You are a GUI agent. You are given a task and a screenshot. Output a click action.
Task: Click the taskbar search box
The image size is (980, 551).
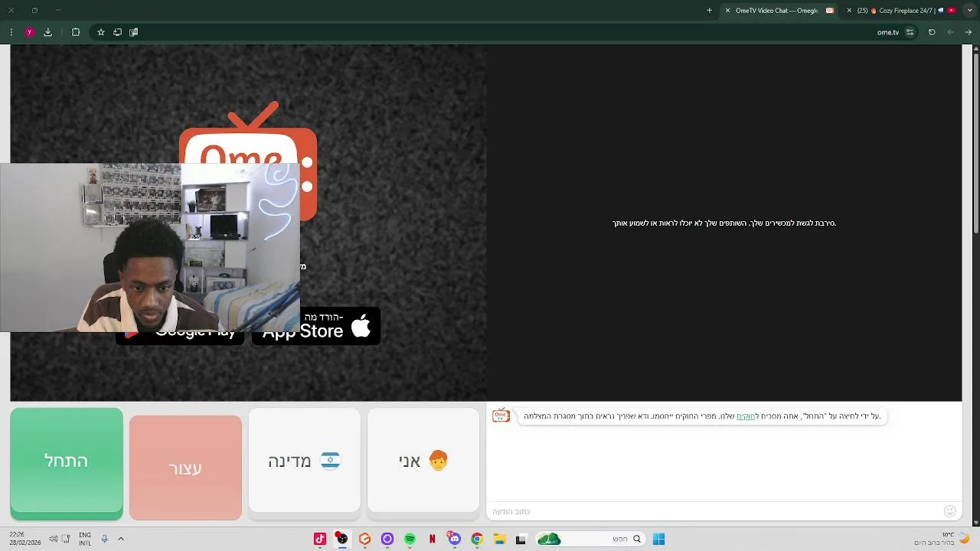tap(590, 539)
